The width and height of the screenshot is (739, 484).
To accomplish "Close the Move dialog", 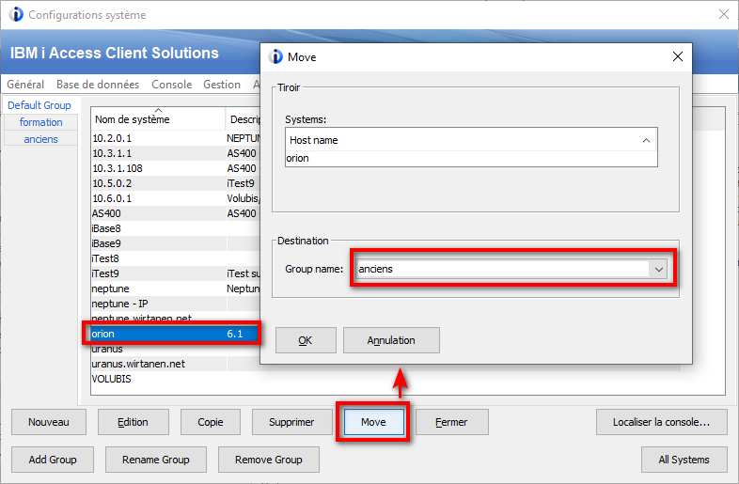I will 678,56.
